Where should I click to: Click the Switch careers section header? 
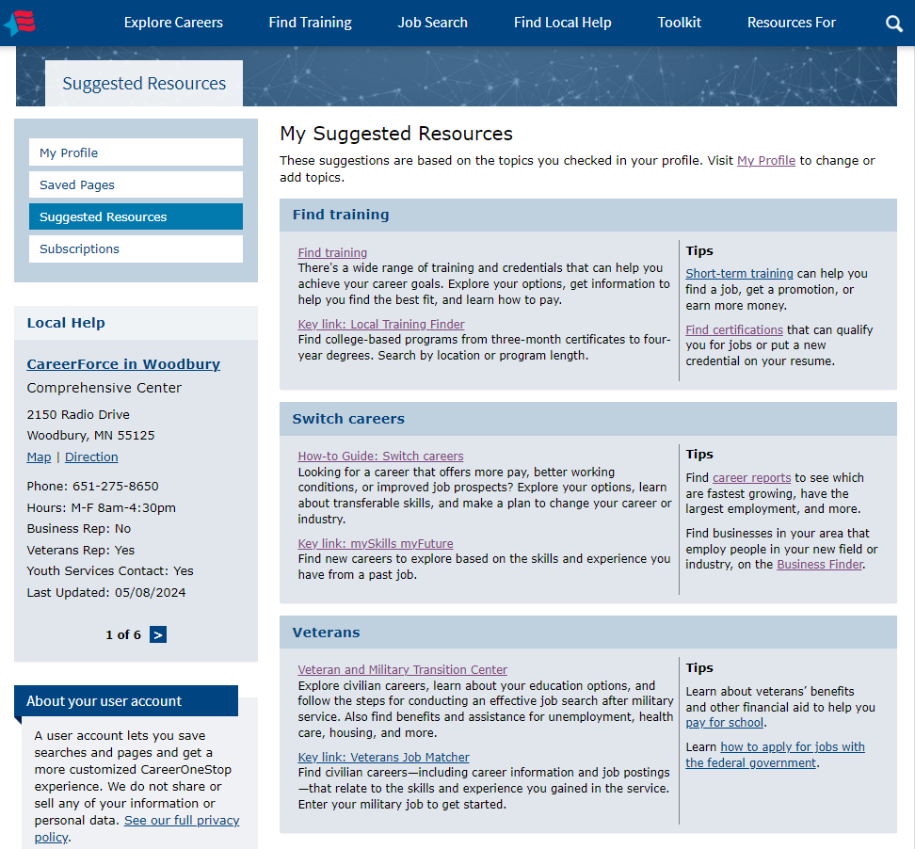point(587,419)
